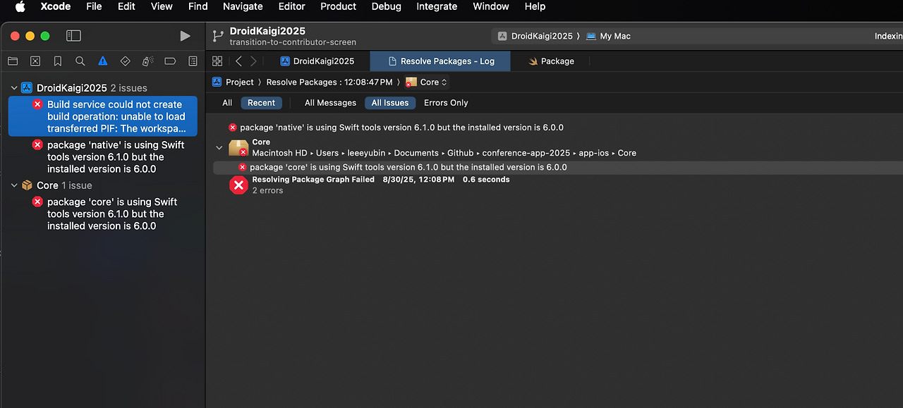Click the 2 errors summary text

point(267,191)
